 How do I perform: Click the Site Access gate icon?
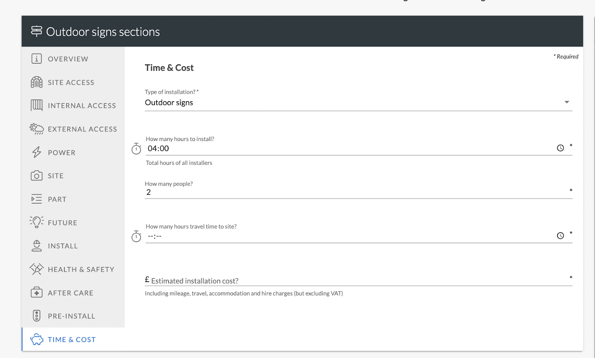tap(36, 82)
